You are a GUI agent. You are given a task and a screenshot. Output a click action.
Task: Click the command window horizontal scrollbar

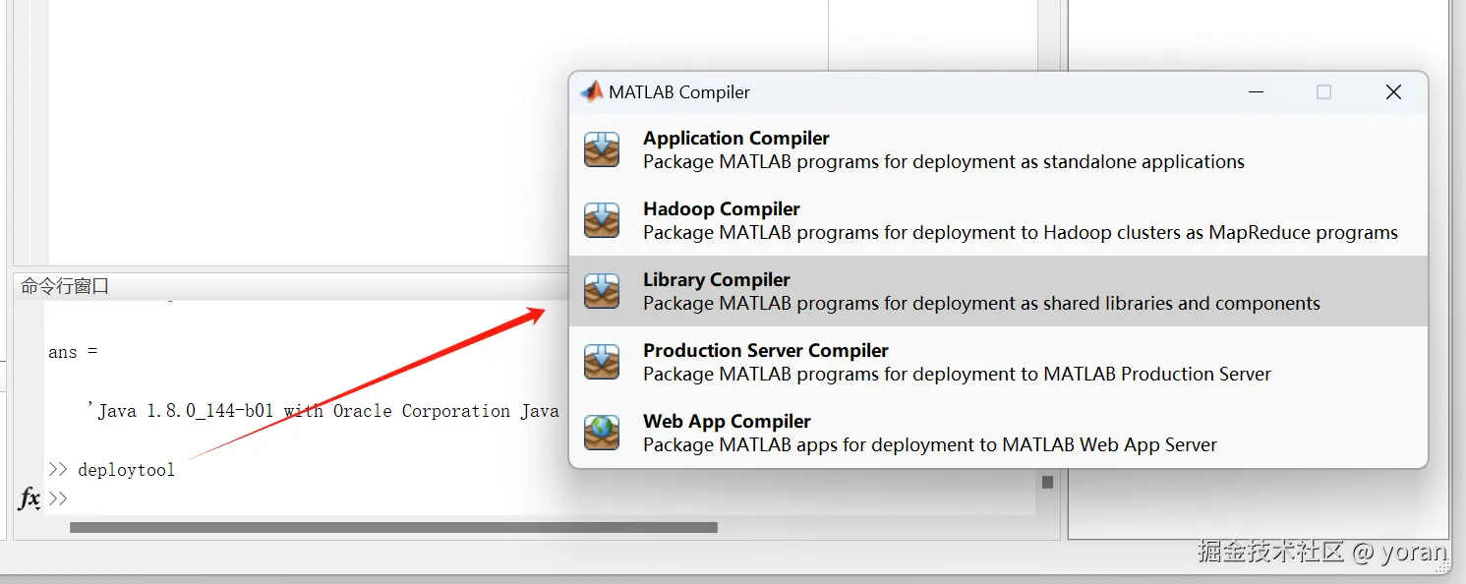(393, 528)
